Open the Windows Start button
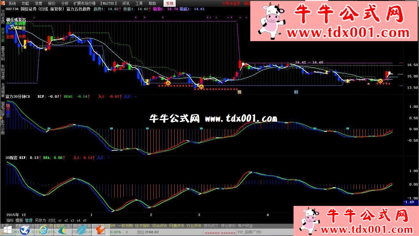This screenshot has height=236, width=419. [7, 230]
